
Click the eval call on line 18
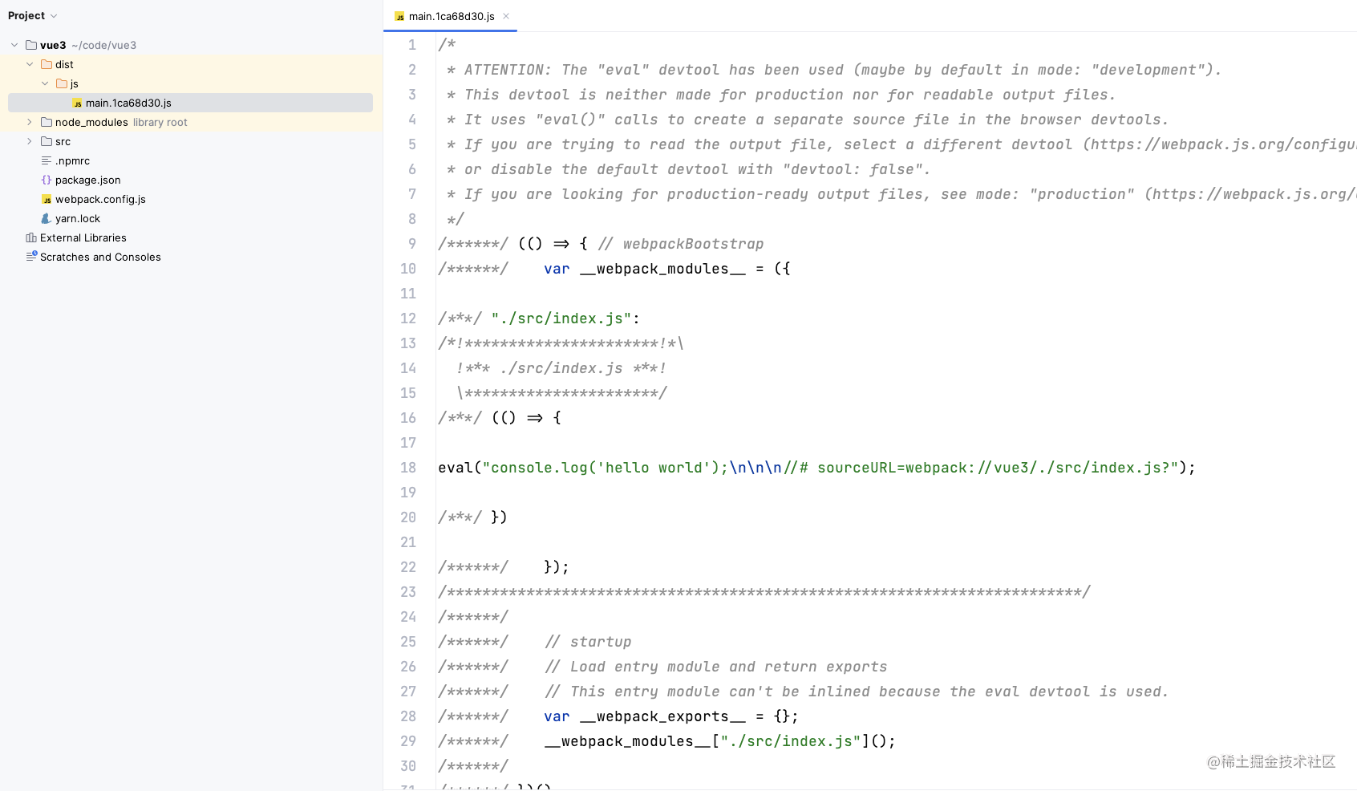pos(456,468)
